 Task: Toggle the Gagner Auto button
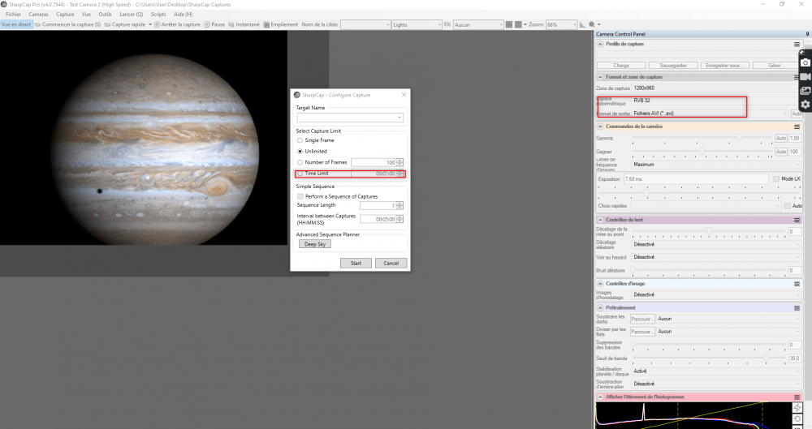click(781, 152)
